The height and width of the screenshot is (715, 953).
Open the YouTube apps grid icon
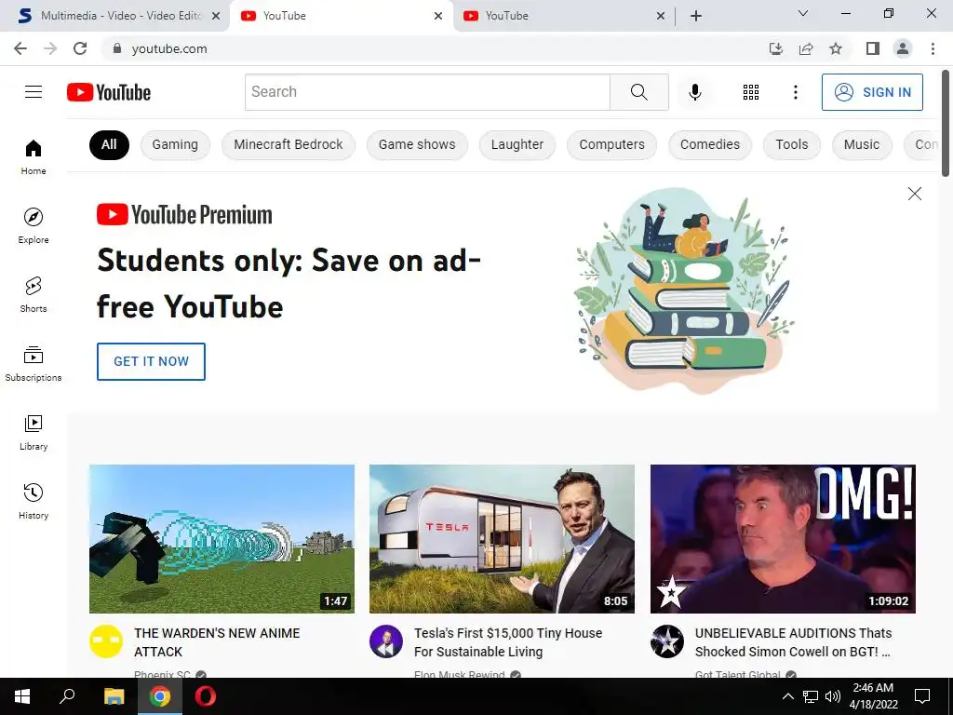pos(751,92)
